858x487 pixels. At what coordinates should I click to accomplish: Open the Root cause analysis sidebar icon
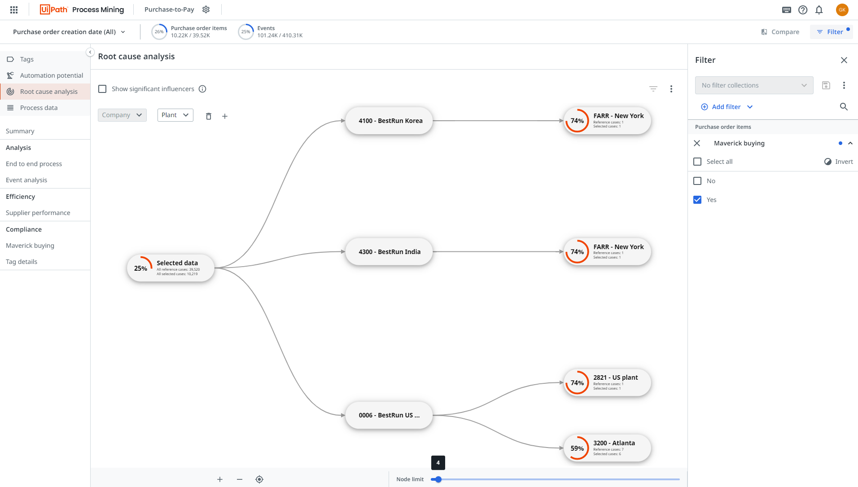[x=10, y=91]
